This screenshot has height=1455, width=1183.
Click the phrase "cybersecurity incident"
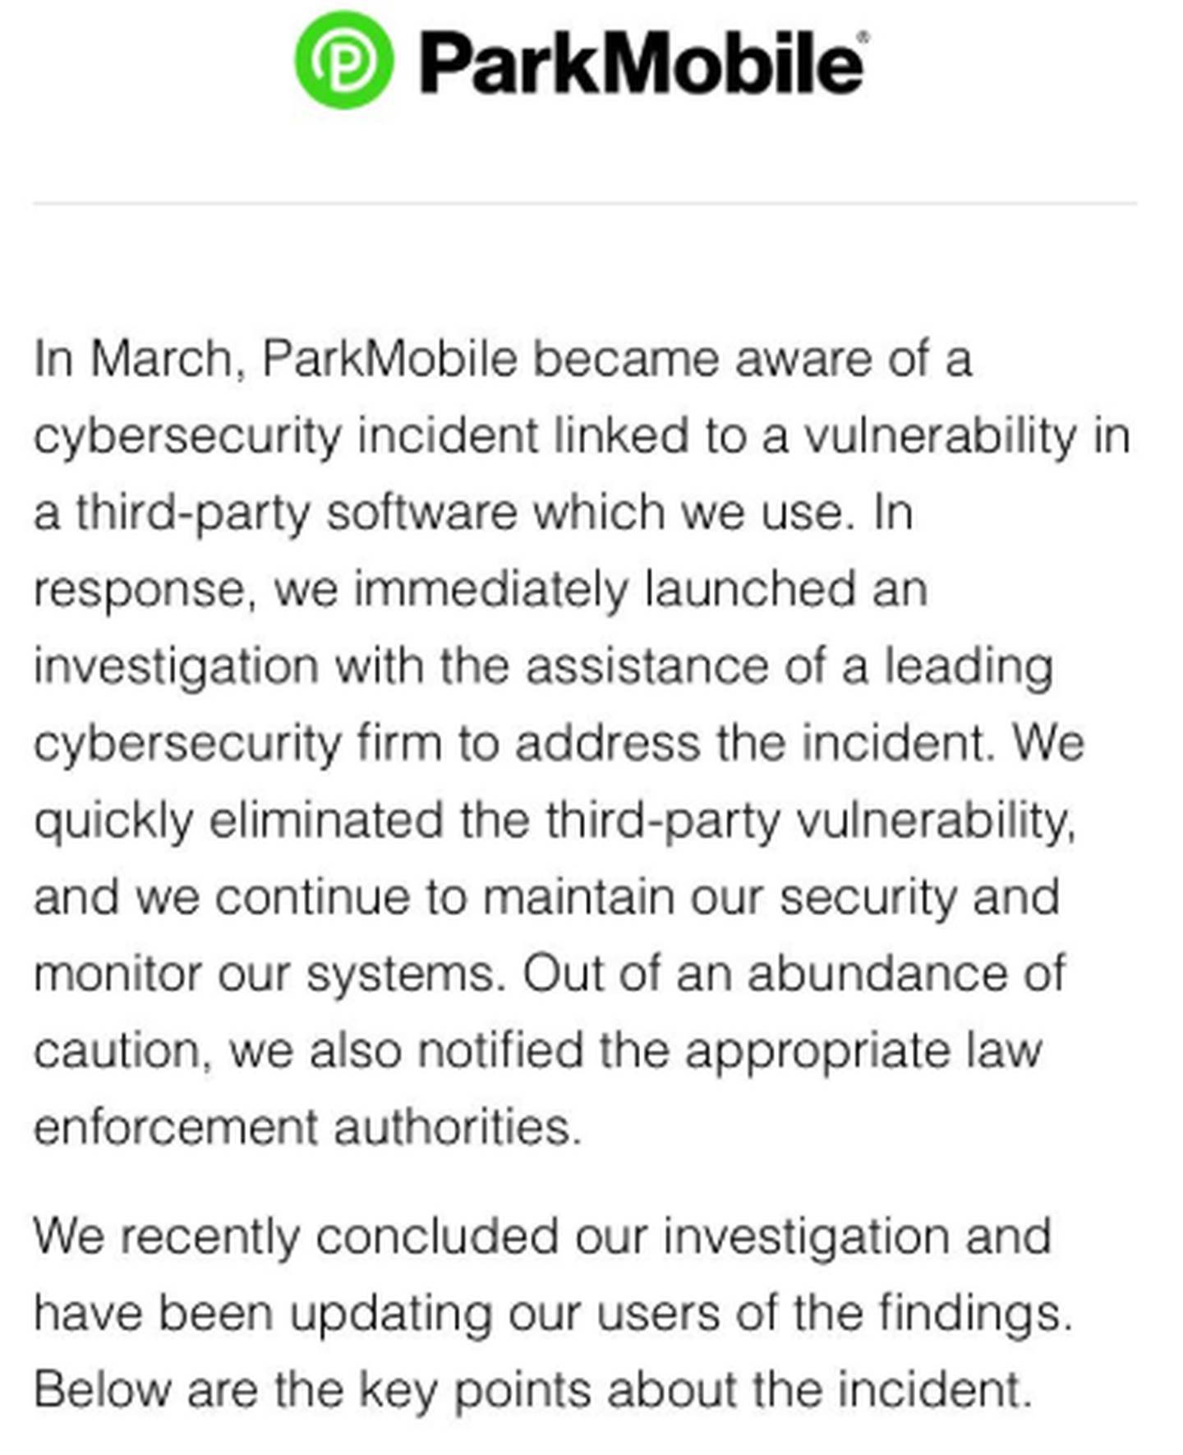tap(285, 435)
